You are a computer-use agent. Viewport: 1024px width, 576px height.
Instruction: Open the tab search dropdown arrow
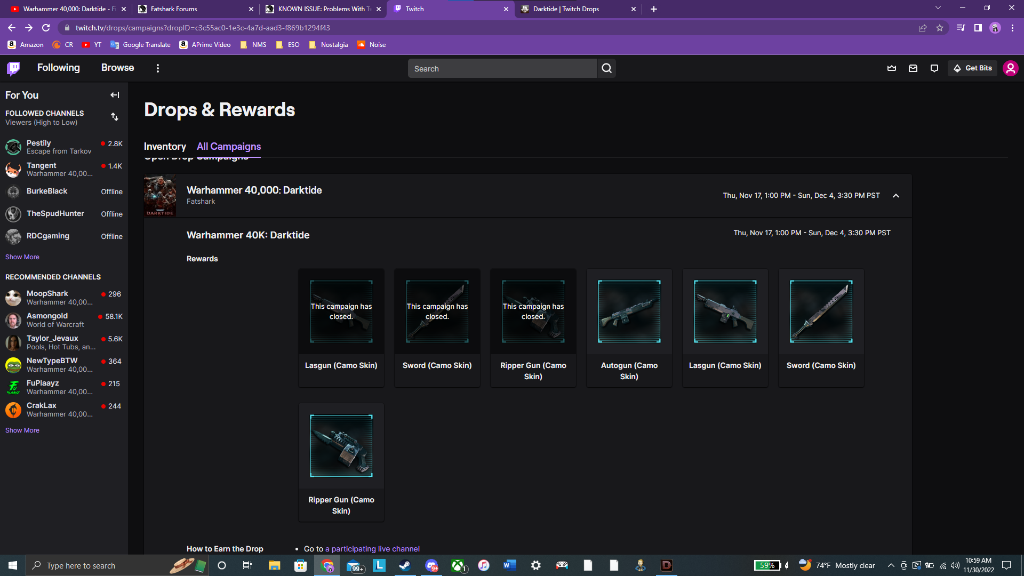[938, 8]
